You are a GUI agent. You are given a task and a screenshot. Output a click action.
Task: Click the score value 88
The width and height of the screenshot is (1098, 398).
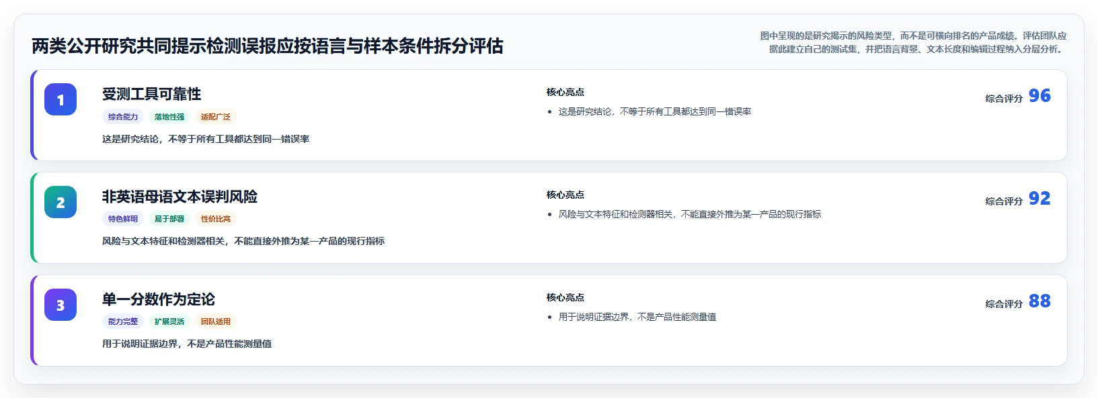1040,301
